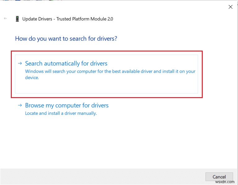
Task: Click arrow icon beside Browse my computer option
Action: pyautogui.click(x=20, y=105)
